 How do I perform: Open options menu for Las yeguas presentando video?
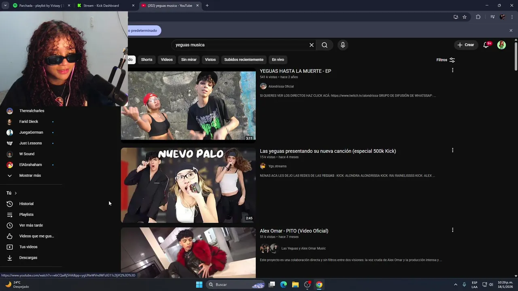point(452,150)
